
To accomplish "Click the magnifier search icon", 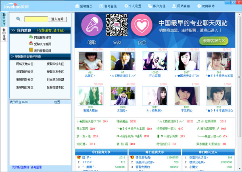I will (19, 19).
